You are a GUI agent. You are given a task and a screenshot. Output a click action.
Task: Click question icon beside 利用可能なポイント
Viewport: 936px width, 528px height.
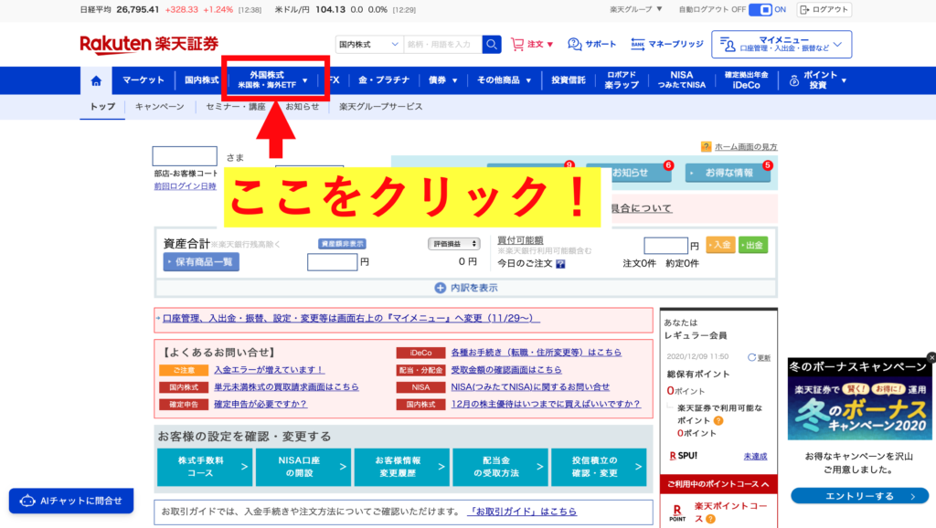(718, 420)
